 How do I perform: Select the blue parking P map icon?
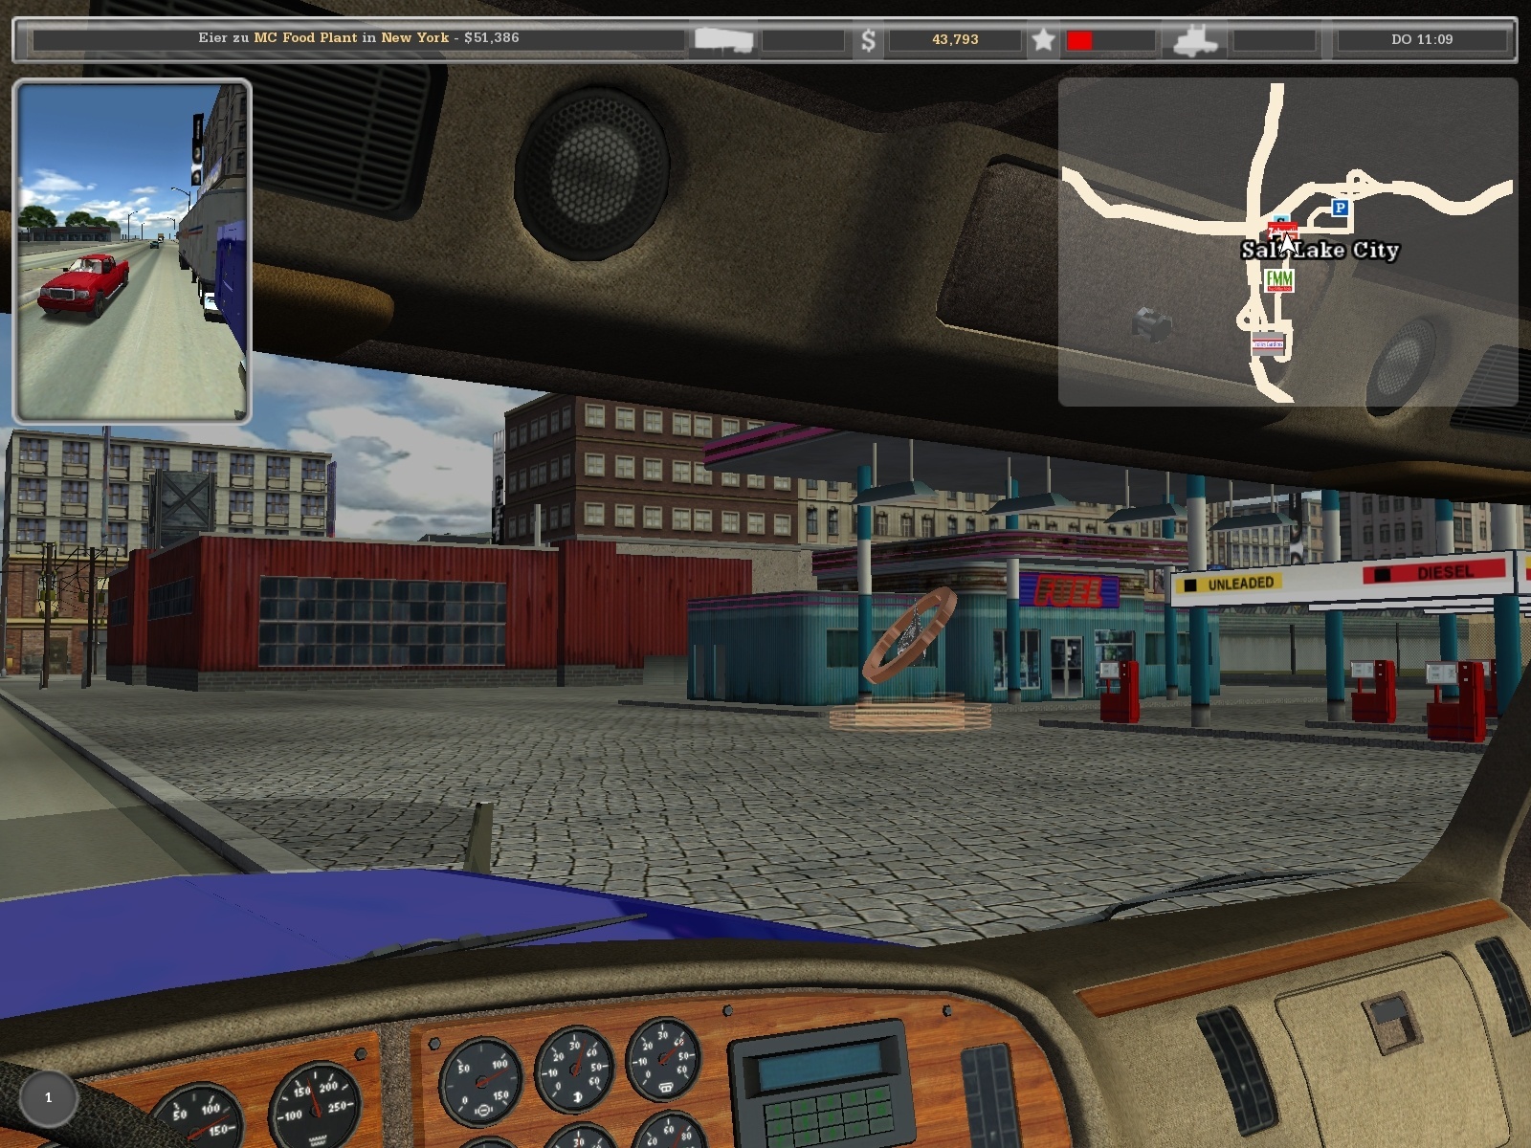(1341, 208)
